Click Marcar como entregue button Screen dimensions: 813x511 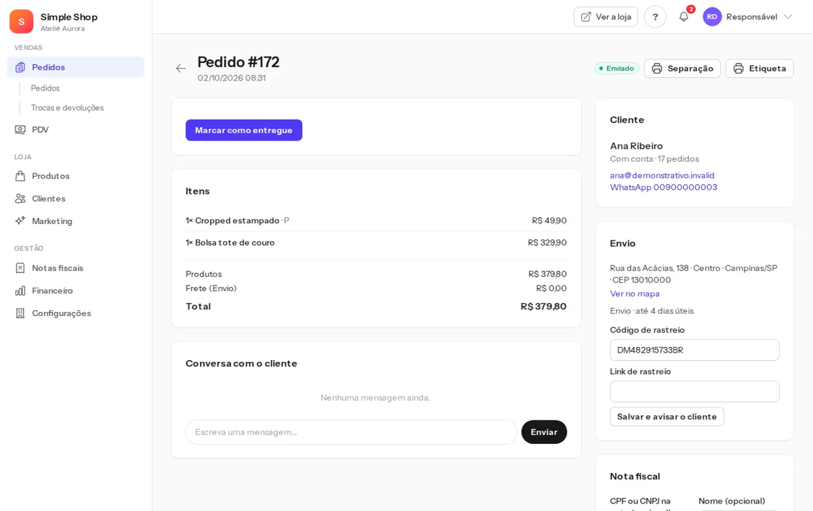tap(244, 130)
